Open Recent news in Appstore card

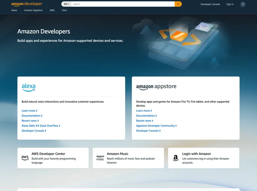click(145, 120)
